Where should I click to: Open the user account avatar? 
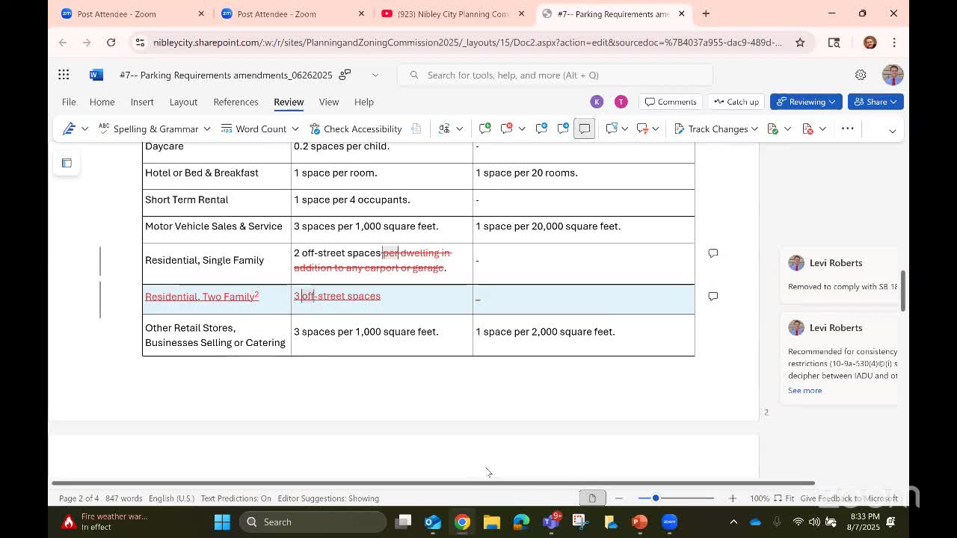click(893, 75)
